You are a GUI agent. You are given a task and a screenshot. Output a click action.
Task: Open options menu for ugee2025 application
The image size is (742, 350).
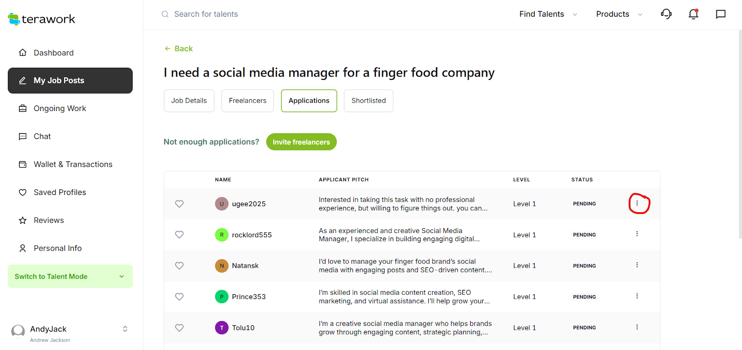pyautogui.click(x=637, y=203)
